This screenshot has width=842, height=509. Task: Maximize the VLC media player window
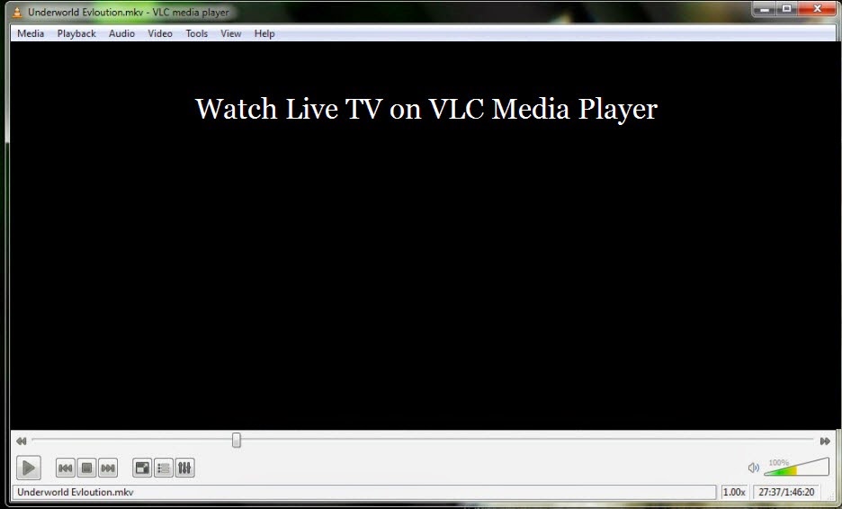click(787, 9)
